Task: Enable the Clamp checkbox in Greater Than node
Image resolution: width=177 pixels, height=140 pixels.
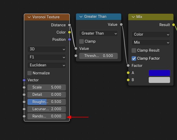Action: (81, 41)
